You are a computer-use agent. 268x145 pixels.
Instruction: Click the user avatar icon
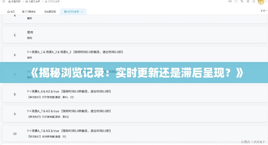[x=260, y=2]
